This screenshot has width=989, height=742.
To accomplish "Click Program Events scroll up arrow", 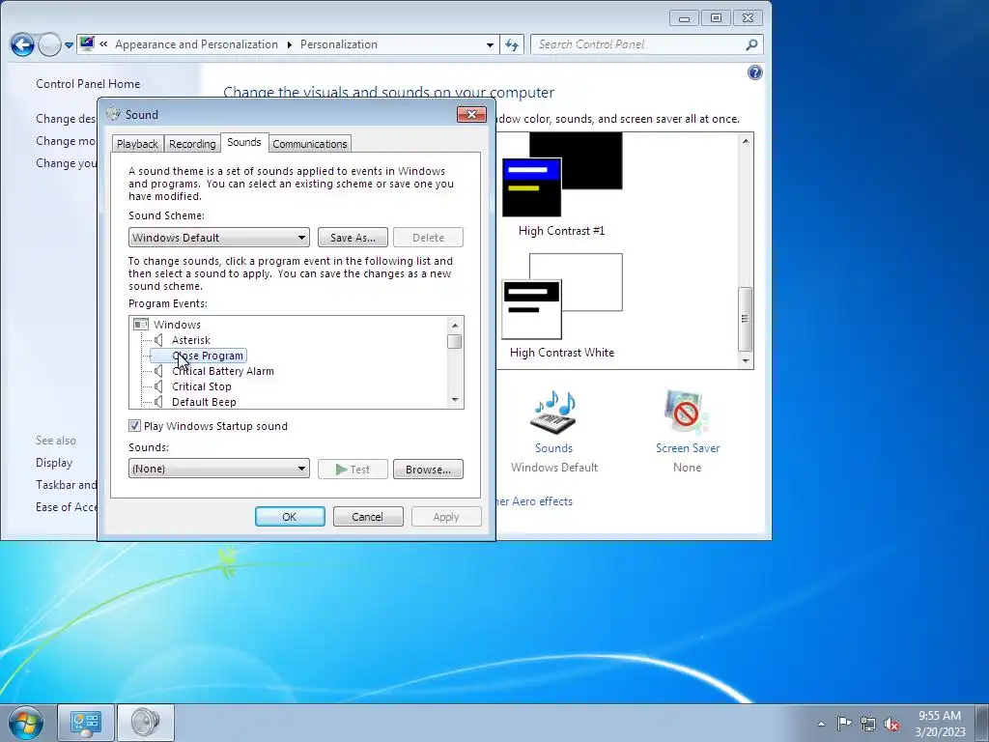I will click(x=455, y=325).
